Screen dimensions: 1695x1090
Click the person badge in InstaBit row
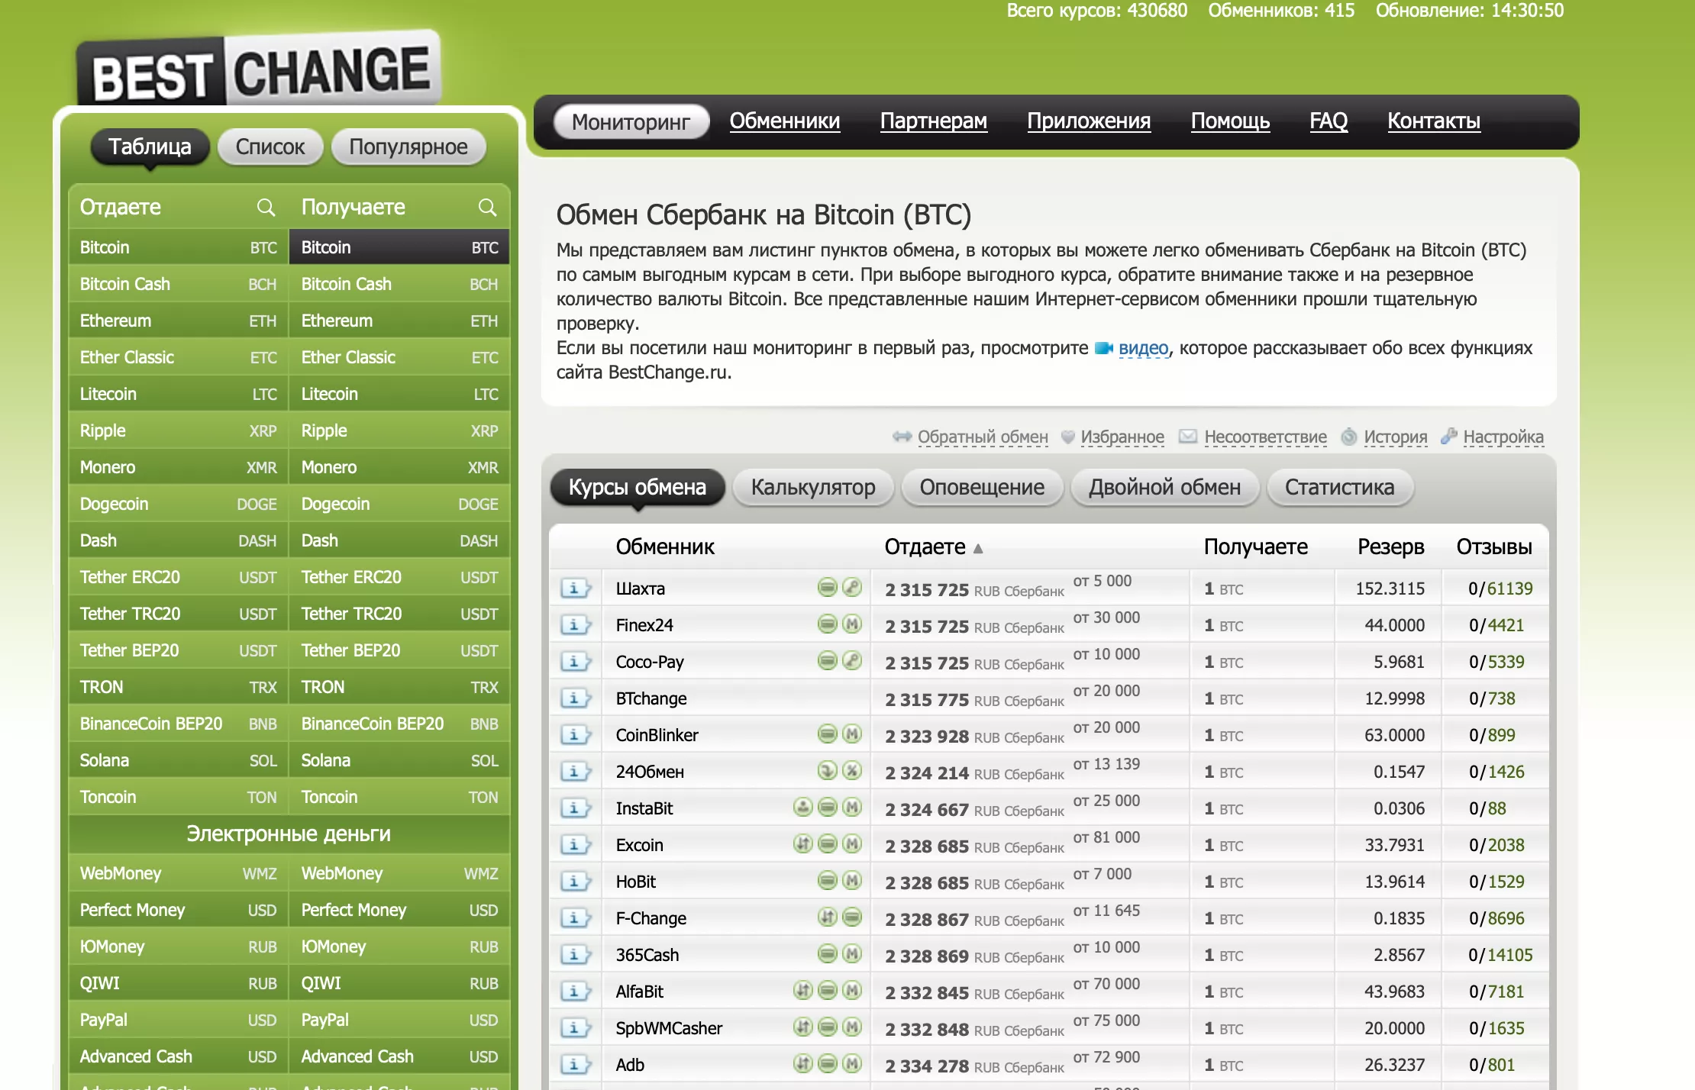(803, 807)
